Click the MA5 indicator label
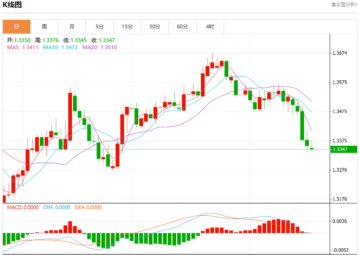The width and height of the screenshot is (359, 255). click(x=23, y=47)
